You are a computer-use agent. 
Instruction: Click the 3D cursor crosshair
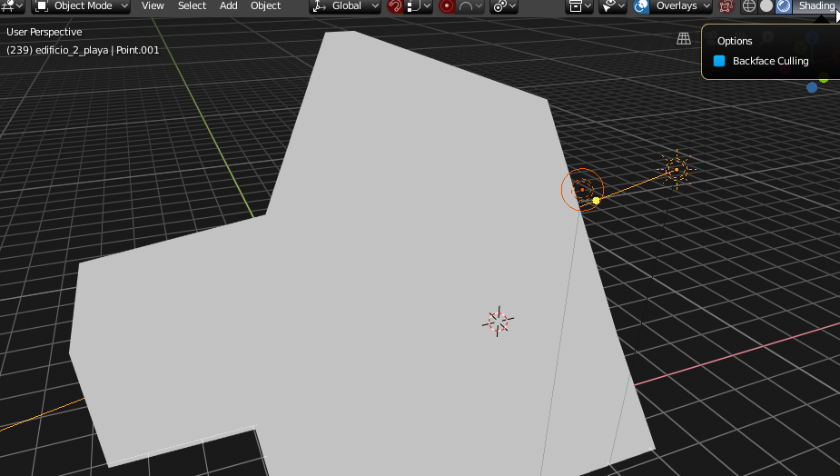point(498,322)
